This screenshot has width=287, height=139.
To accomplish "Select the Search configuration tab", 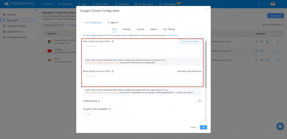I will coord(154,29).
